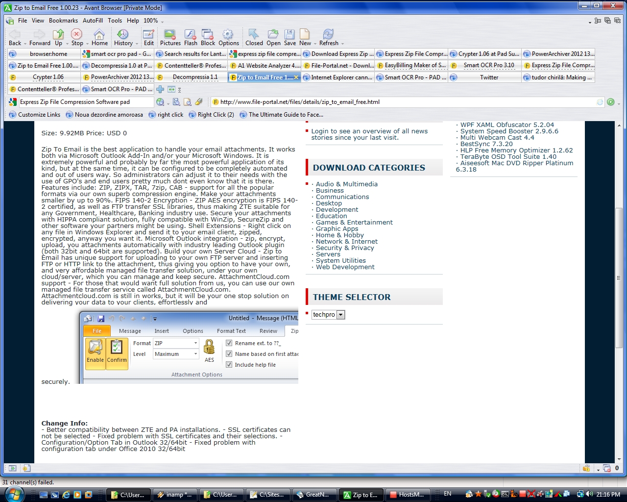Click the Back navigation icon
The width and height of the screenshot is (627, 502).
(x=15, y=34)
